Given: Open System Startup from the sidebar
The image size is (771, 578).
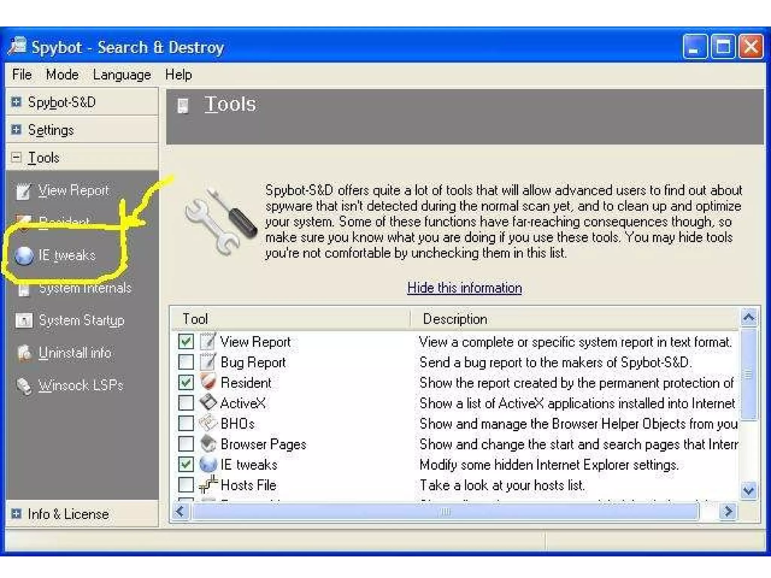Looking at the screenshot, I should pyautogui.click(x=81, y=321).
